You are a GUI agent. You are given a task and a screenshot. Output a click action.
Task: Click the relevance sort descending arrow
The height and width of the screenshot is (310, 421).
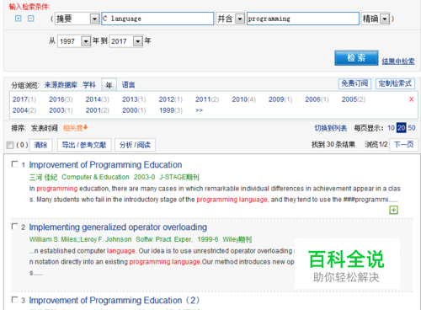[86, 127]
